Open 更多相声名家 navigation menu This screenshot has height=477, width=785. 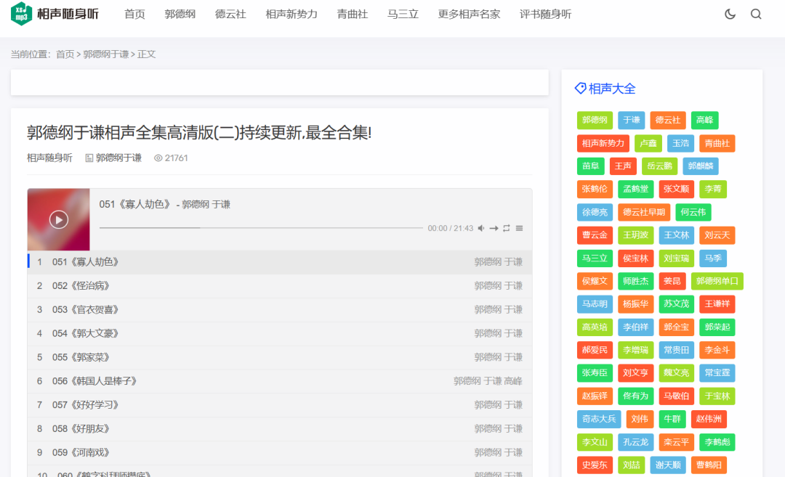coord(469,14)
